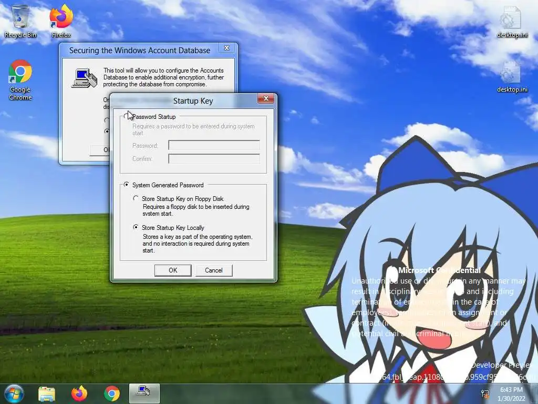Open File Explorer from the taskbar
538x404 pixels.
pyautogui.click(x=47, y=393)
